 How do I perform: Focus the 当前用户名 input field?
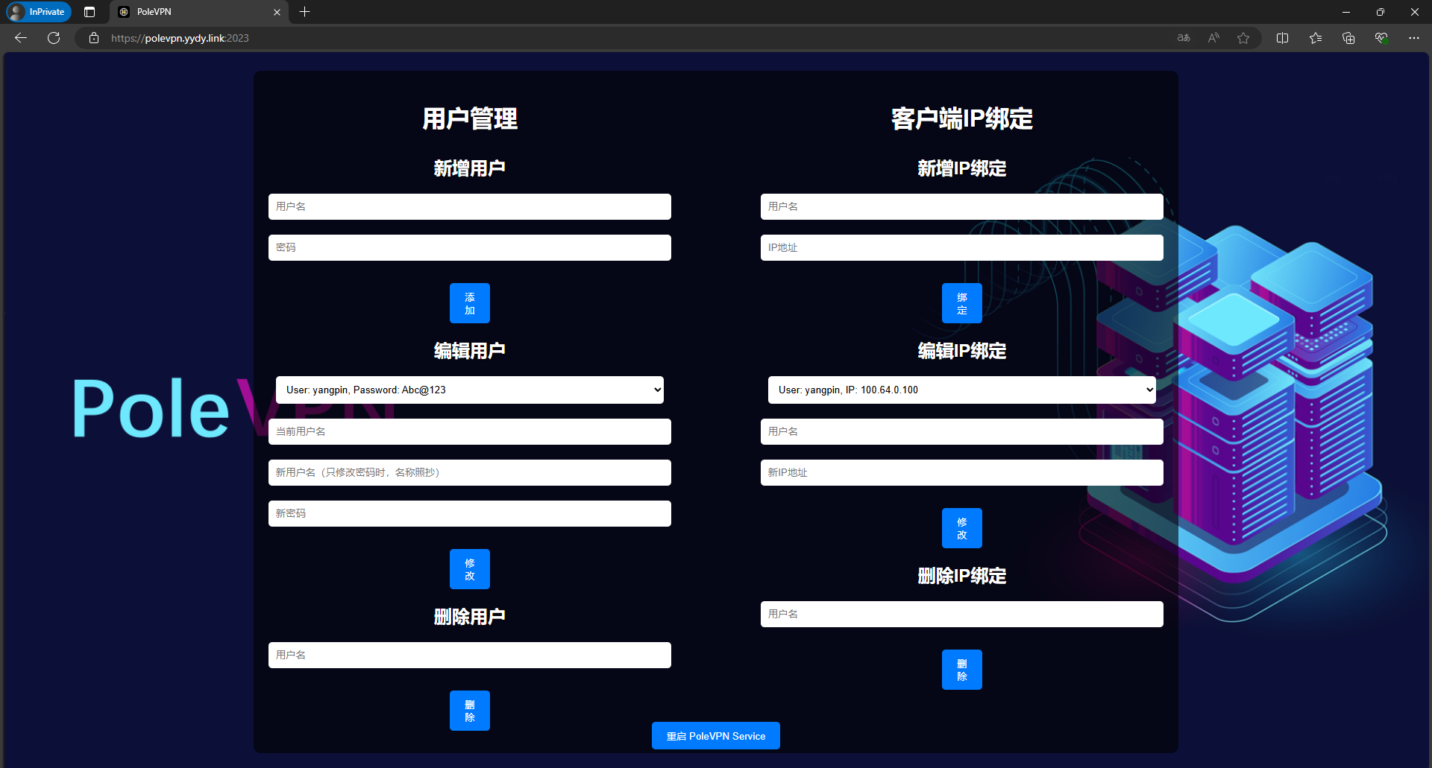point(470,431)
